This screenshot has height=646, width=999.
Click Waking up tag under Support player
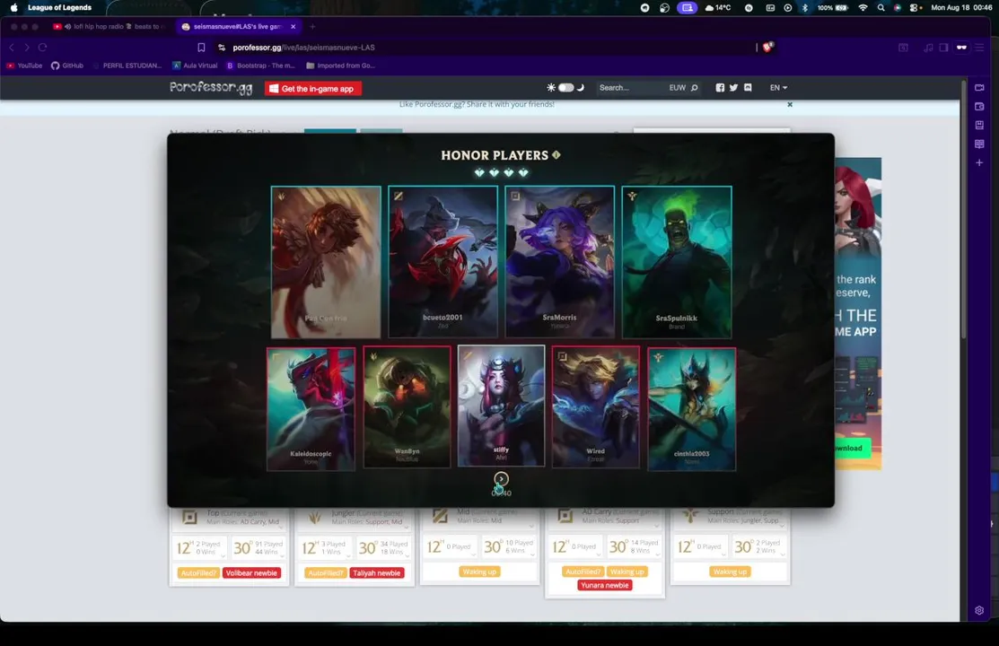point(730,572)
